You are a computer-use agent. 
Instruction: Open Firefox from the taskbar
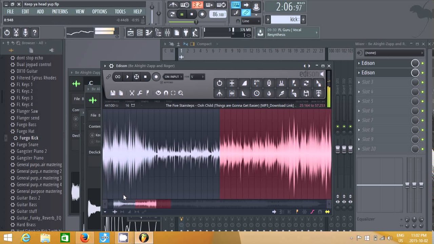tap(85, 238)
